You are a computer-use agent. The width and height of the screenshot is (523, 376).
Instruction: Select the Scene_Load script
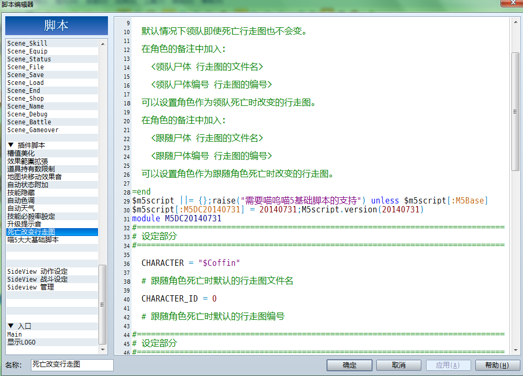52,83
